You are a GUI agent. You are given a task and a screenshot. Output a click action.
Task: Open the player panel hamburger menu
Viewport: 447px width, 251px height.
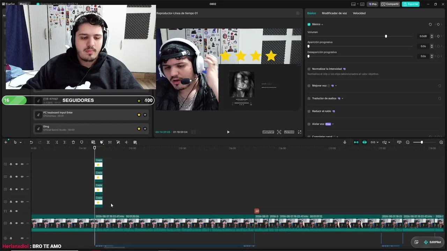click(298, 13)
